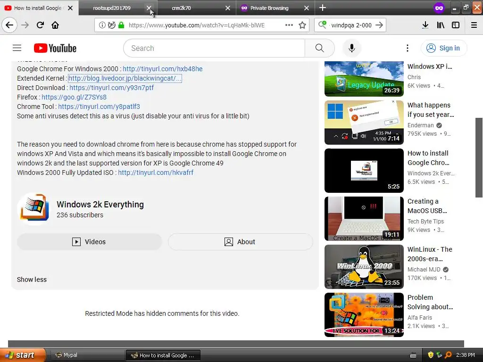Go back with the browser back arrow
The height and width of the screenshot is (362, 483).
click(9, 25)
